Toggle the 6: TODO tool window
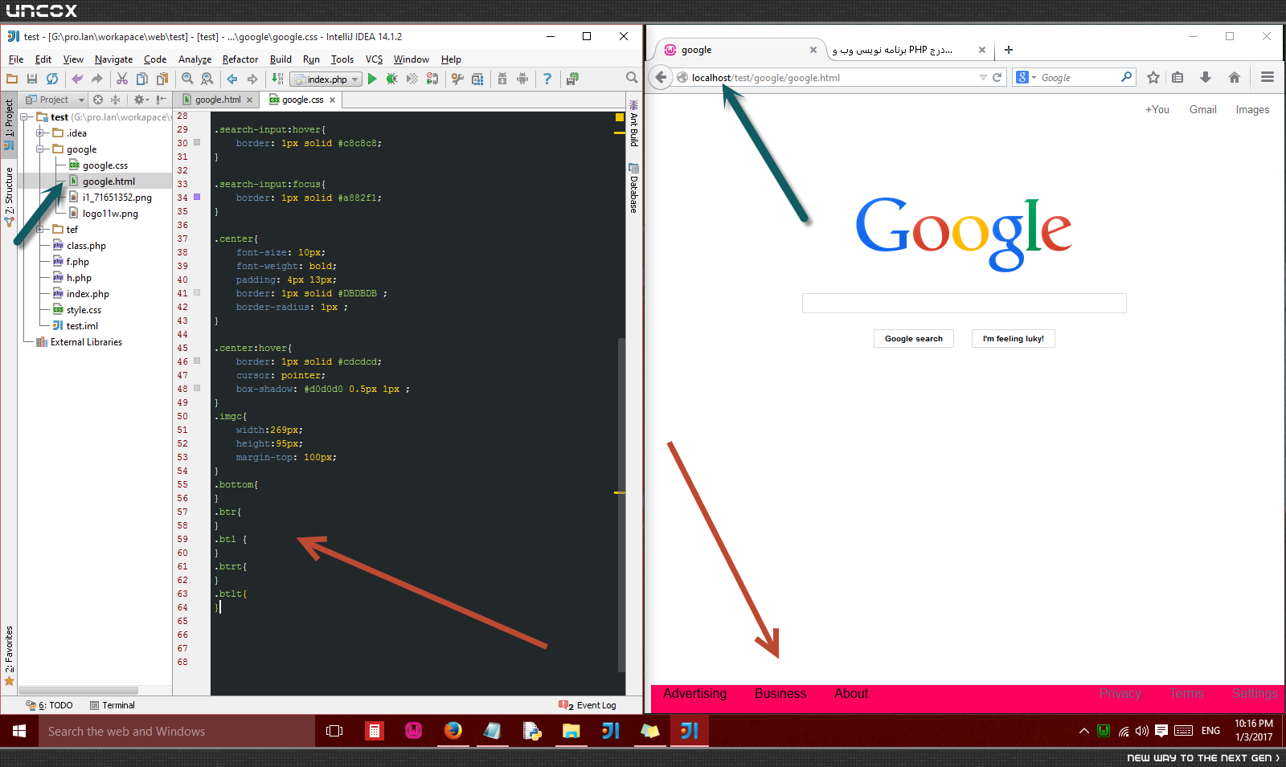Image resolution: width=1286 pixels, height=767 pixels. pyautogui.click(x=50, y=705)
